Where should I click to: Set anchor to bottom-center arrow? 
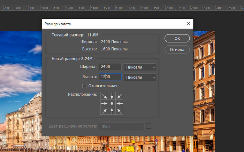coord(112,111)
